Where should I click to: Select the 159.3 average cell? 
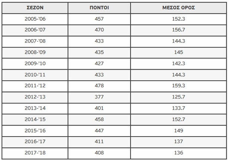point(178,86)
